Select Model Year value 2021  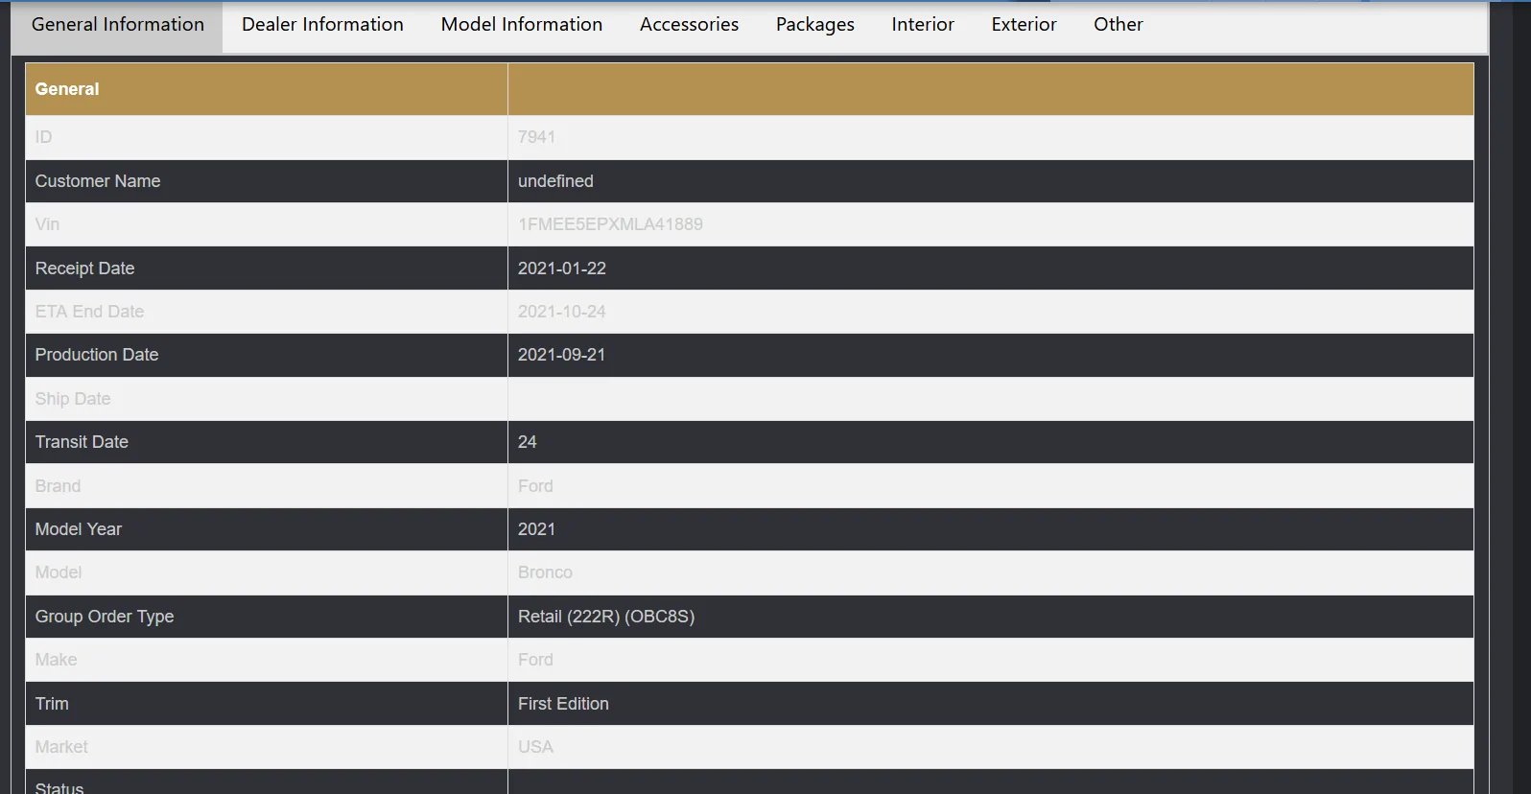[536, 529]
